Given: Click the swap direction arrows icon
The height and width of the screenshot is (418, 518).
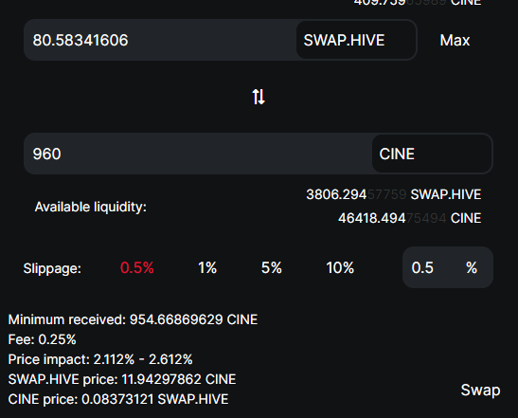Looking at the screenshot, I should (x=259, y=97).
